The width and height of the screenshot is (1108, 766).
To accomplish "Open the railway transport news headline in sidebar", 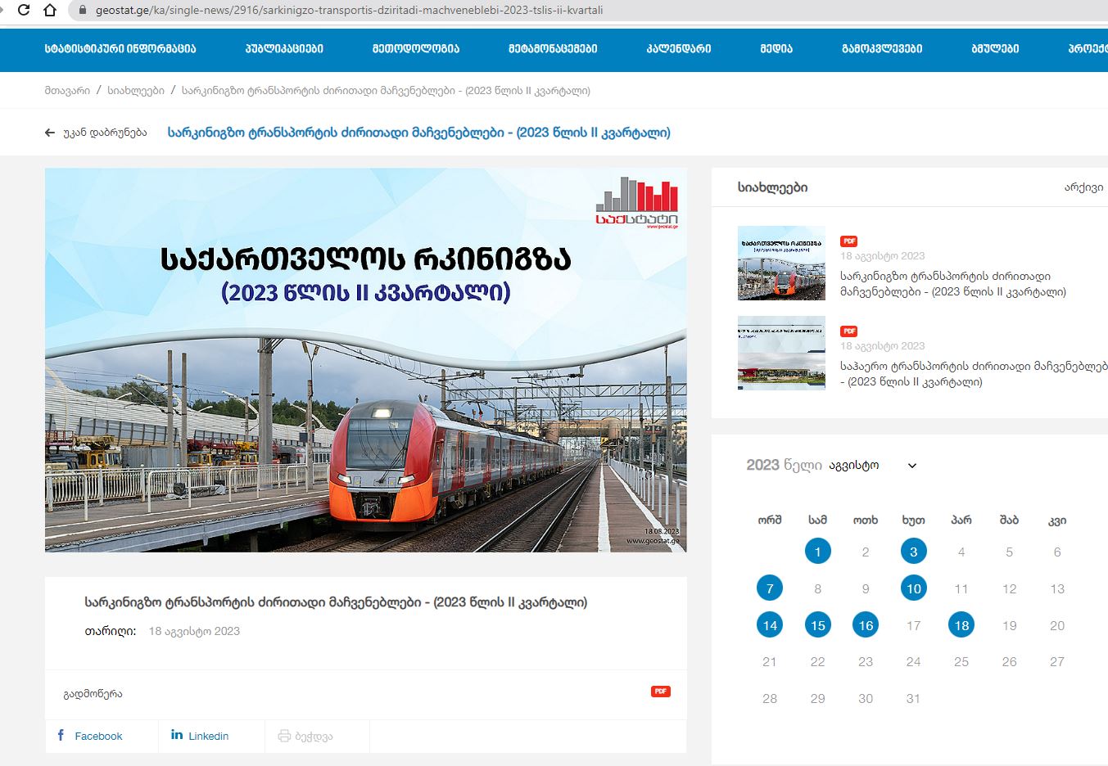I will pyautogui.click(x=953, y=284).
